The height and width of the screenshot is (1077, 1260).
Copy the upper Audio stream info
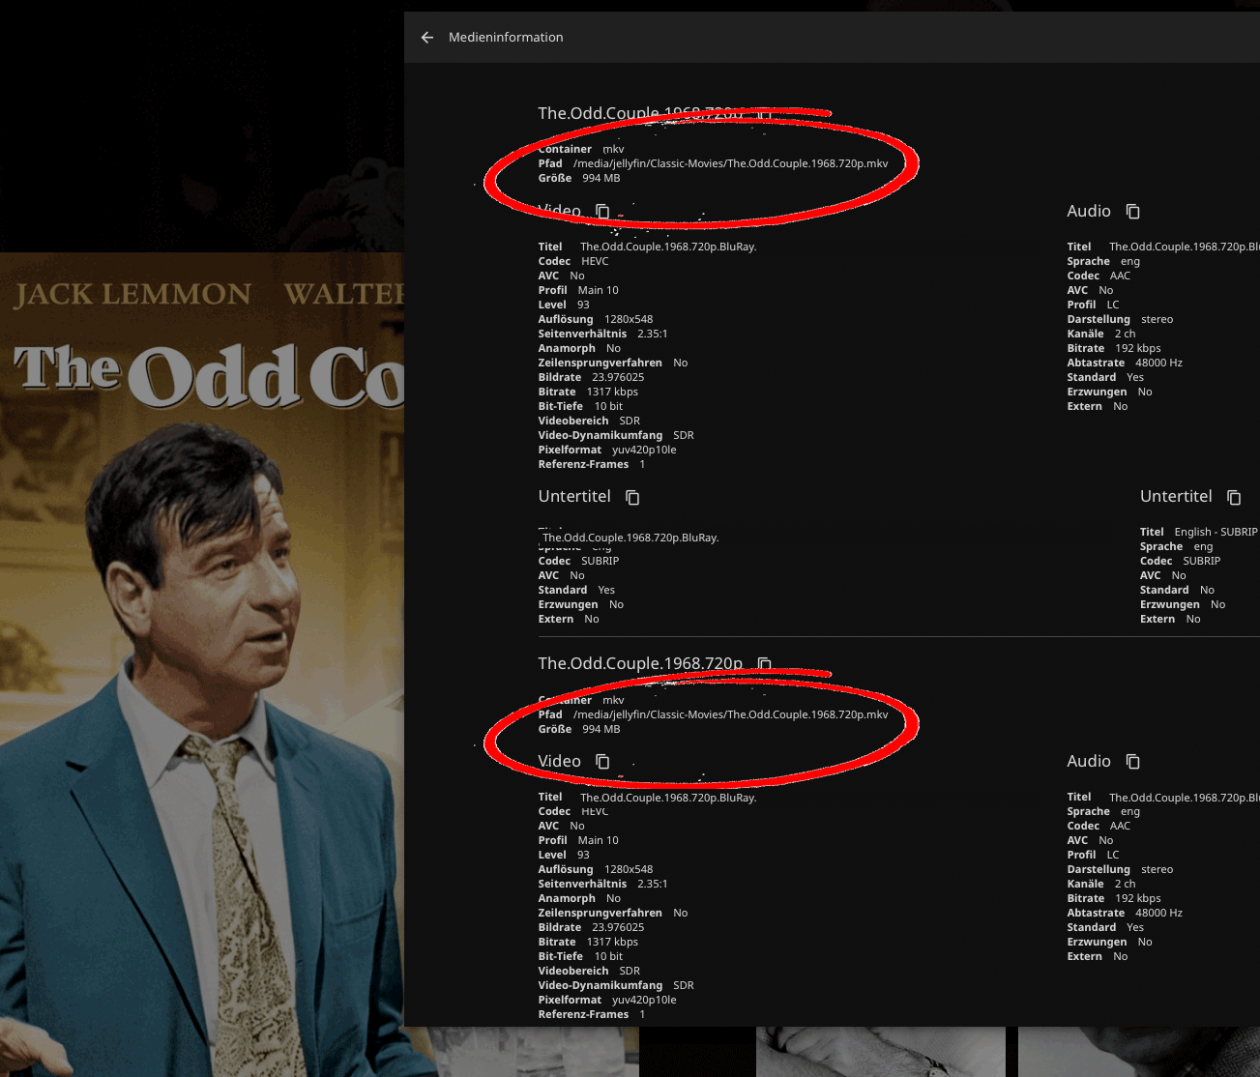(1133, 211)
